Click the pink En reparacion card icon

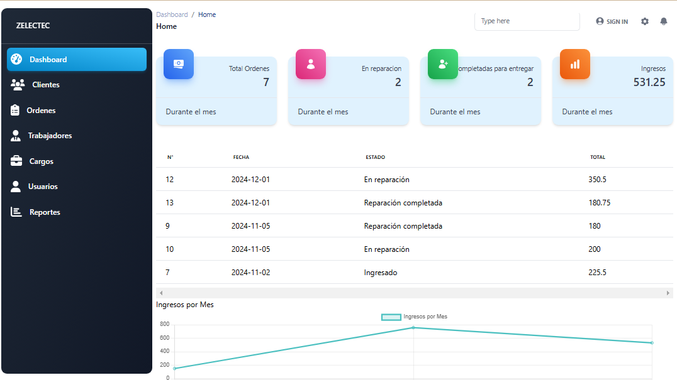pyautogui.click(x=311, y=64)
